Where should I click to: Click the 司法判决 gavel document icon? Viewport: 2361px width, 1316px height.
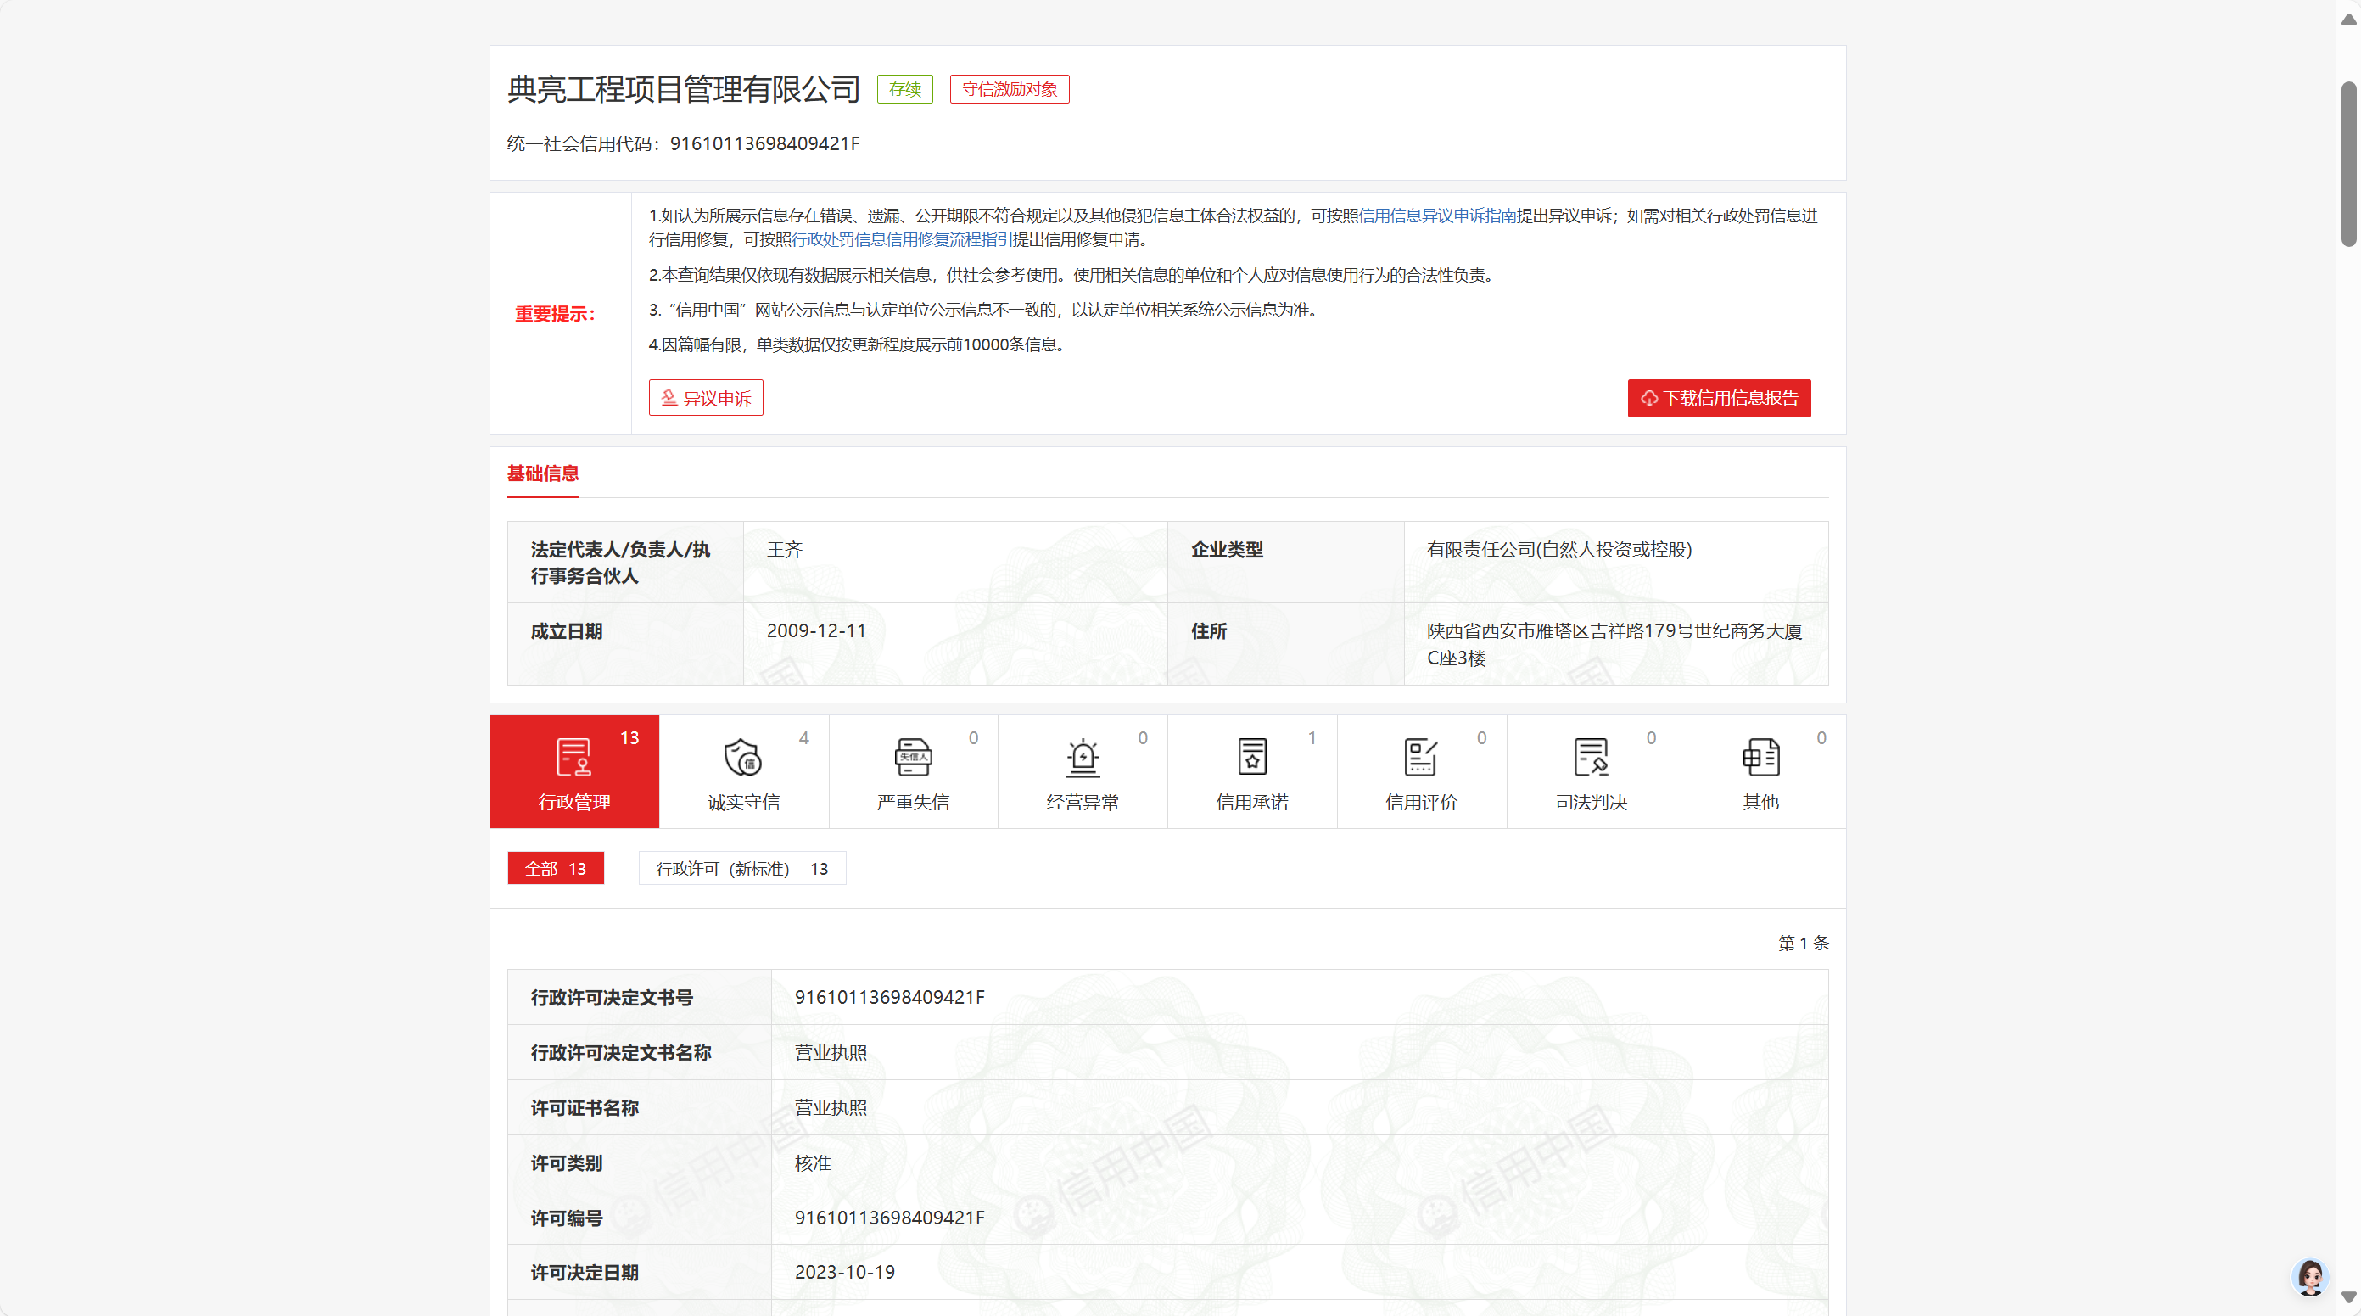1592,757
